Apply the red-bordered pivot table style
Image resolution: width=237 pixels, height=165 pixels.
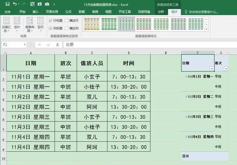point(144,24)
